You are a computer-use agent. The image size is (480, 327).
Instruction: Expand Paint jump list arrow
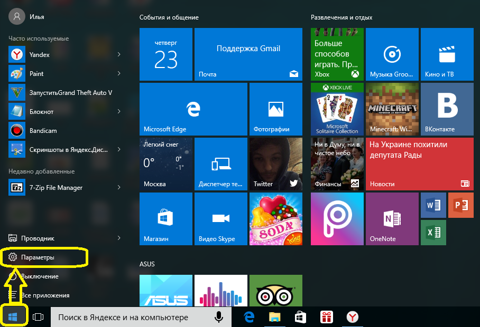[x=119, y=73]
